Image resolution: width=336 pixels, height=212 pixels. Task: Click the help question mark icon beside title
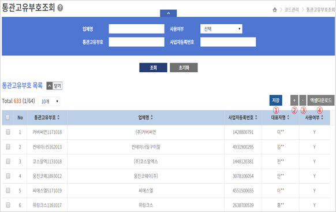click(61, 8)
